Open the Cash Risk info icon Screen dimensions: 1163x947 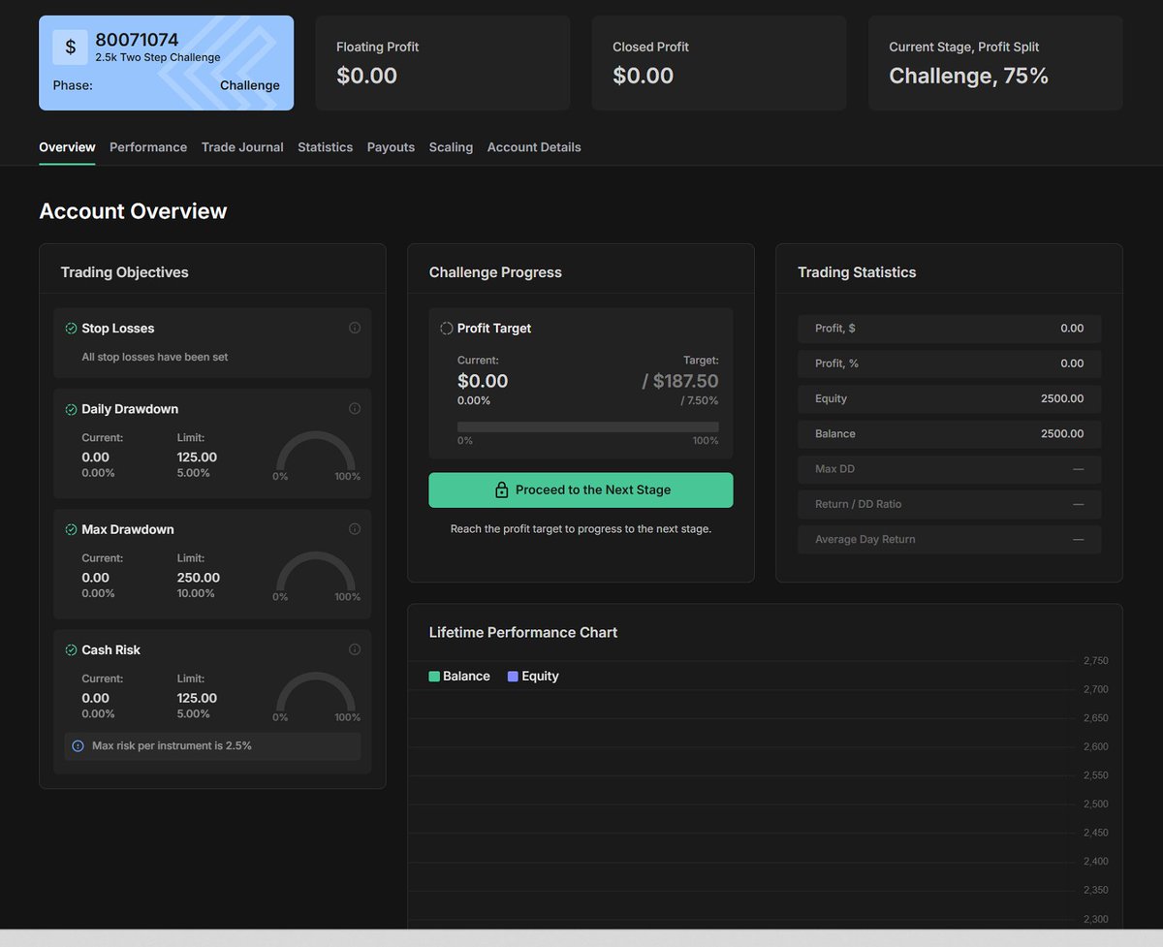[355, 649]
